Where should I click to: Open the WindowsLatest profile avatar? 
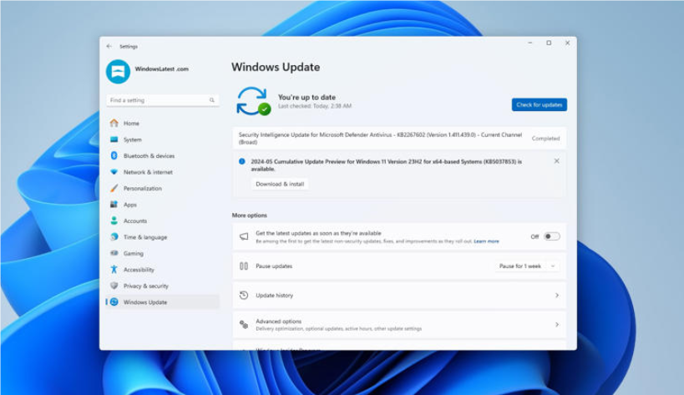pyautogui.click(x=119, y=72)
